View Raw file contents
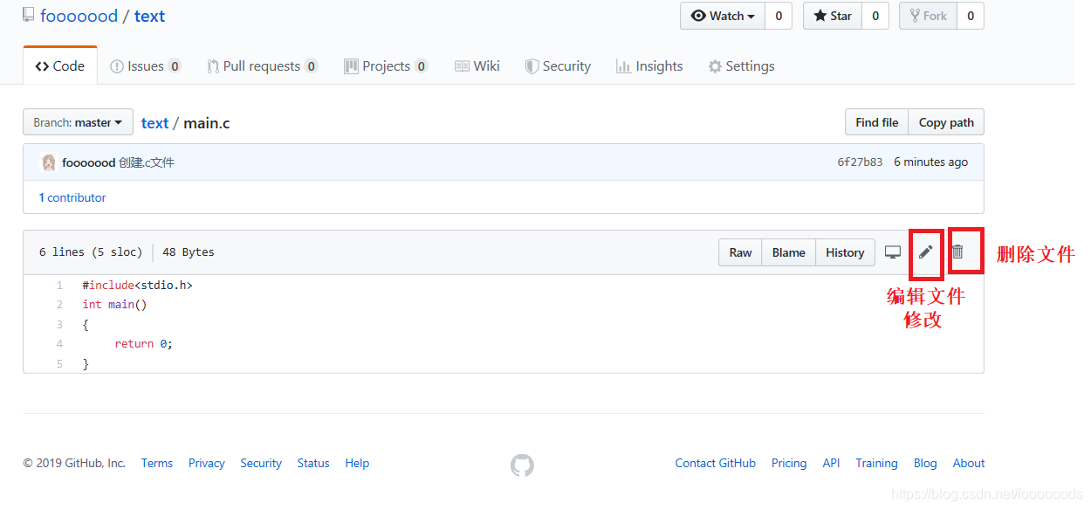The width and height of the screenshot is (1091, 510). [x=740, y=252]
